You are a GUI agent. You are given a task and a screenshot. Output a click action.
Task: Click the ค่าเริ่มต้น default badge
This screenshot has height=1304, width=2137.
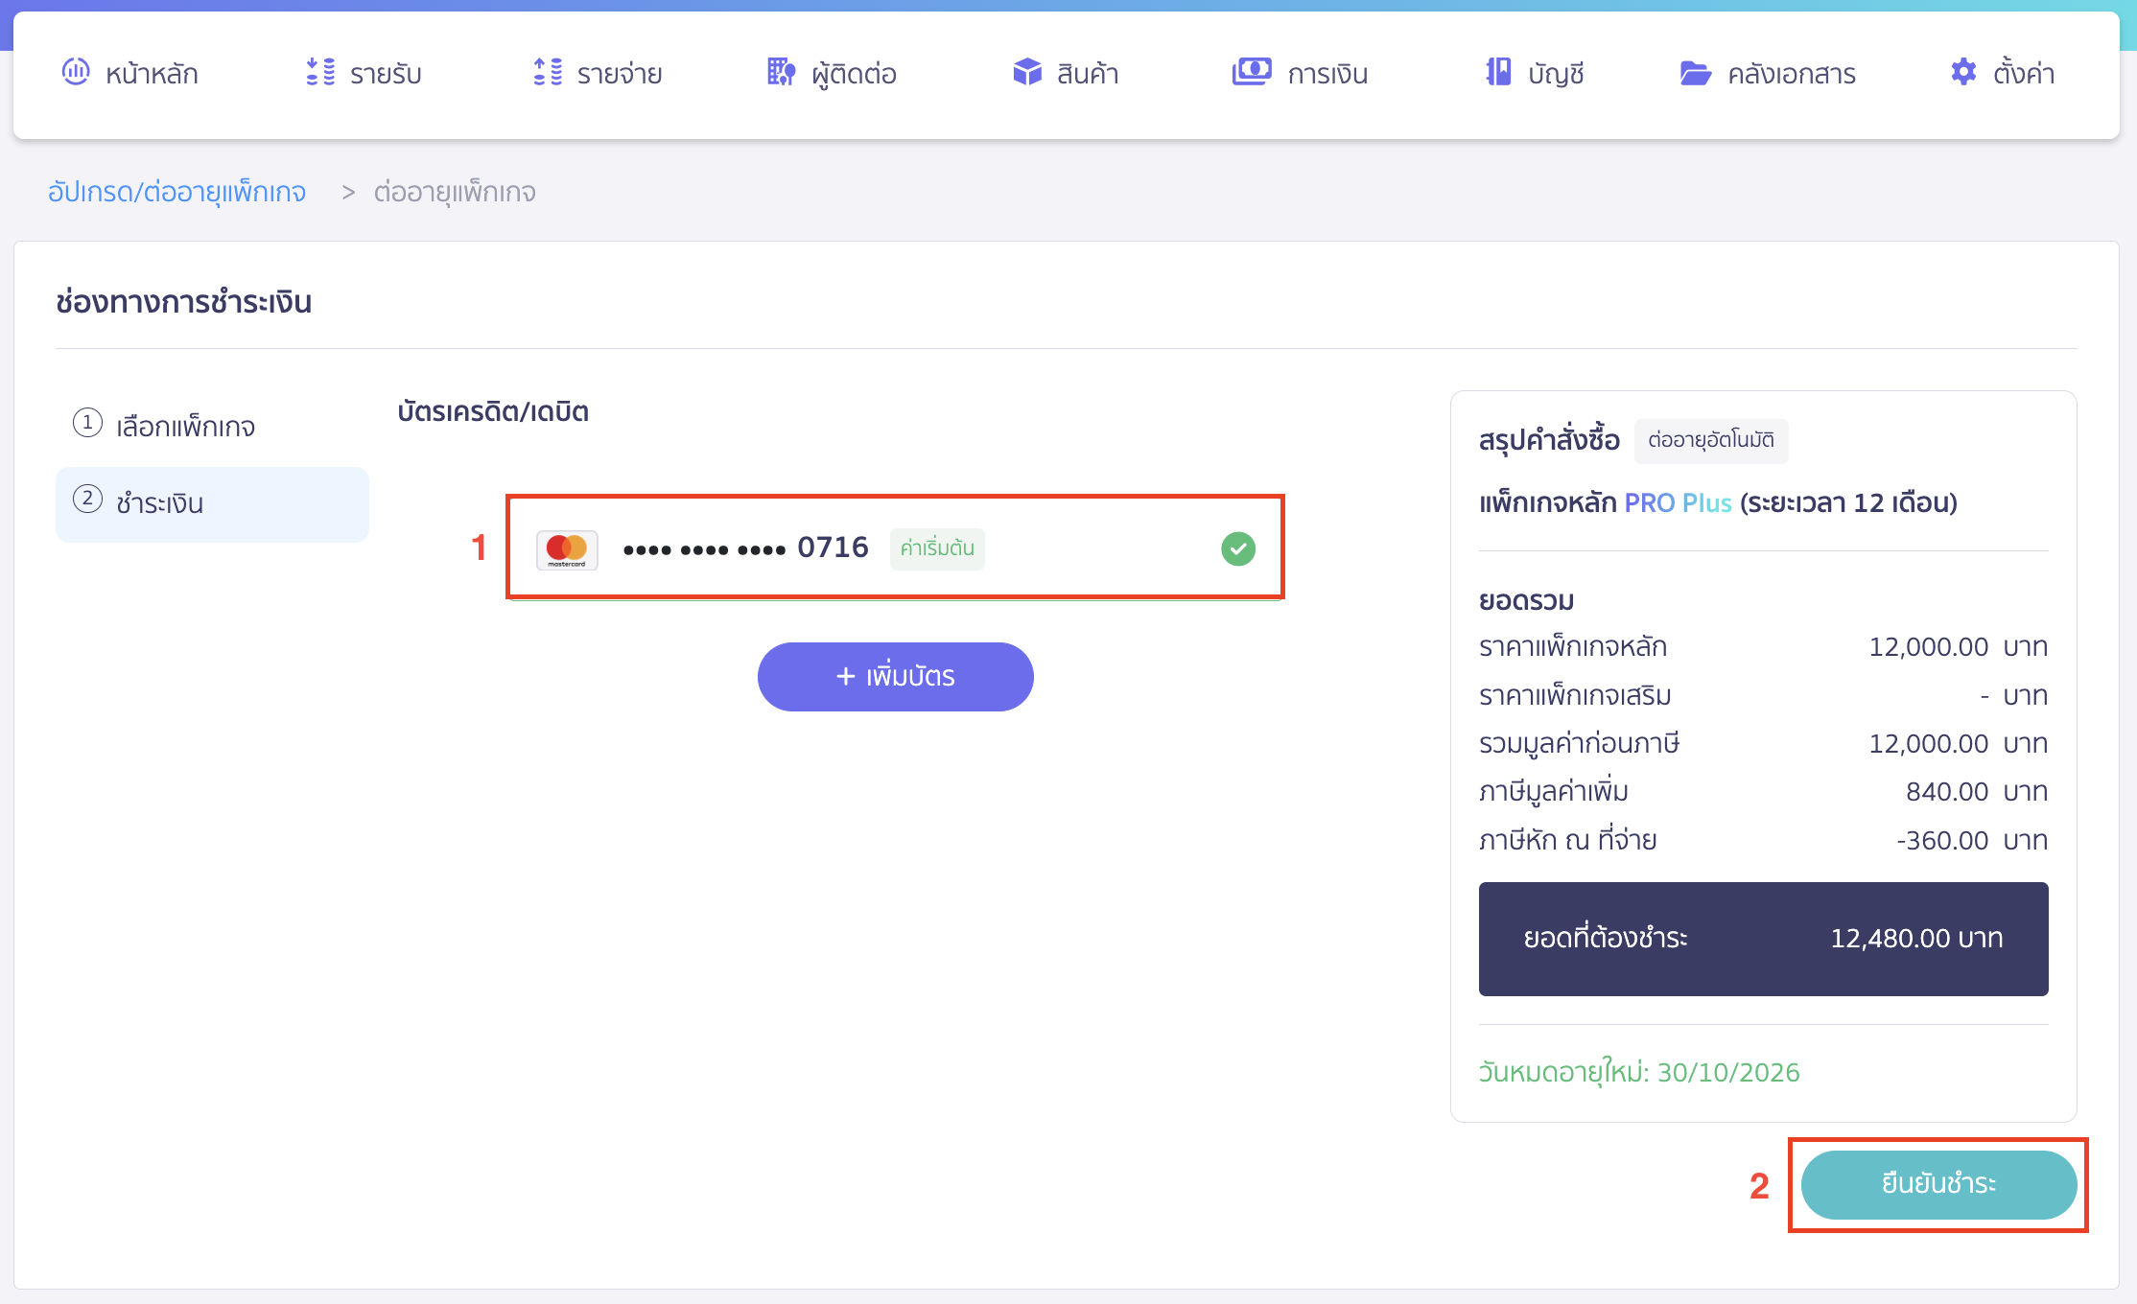[937, 548]
